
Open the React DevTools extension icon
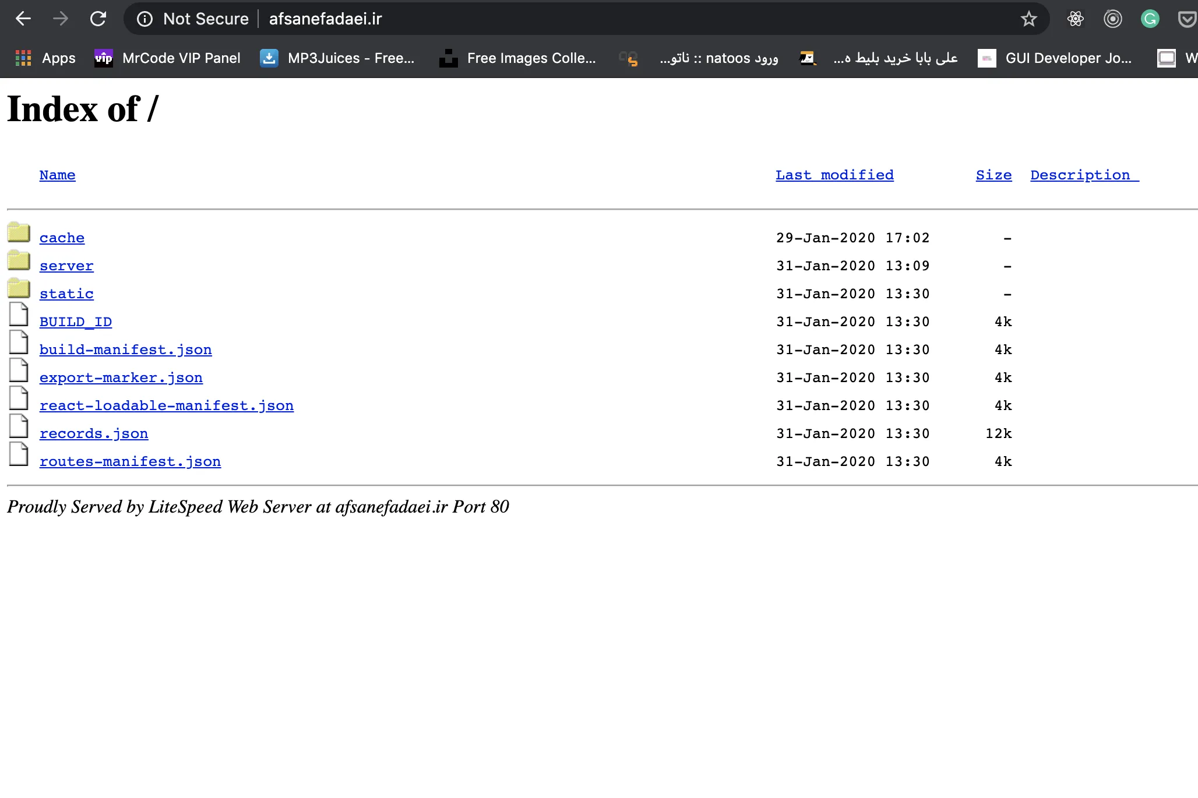click(1075, 19)
